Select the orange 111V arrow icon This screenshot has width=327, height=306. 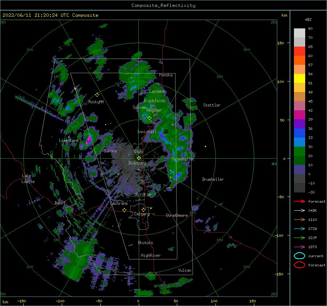point(299,219)
